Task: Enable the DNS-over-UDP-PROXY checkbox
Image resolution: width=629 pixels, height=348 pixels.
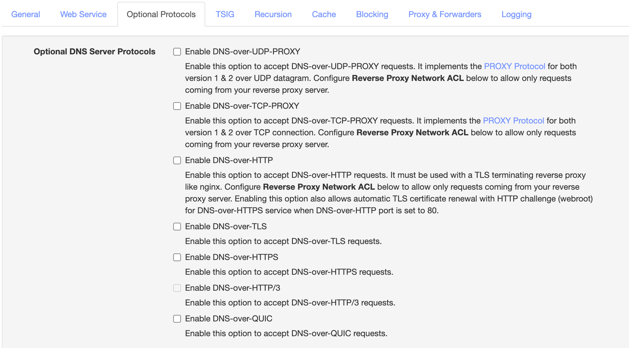Action: [x=177, y=52]
